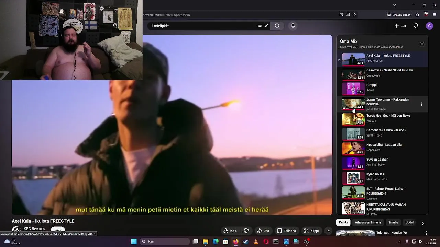Close the Oma Mix playlist panel
Screen dimensions: 440x247
(x=422, y=44)
